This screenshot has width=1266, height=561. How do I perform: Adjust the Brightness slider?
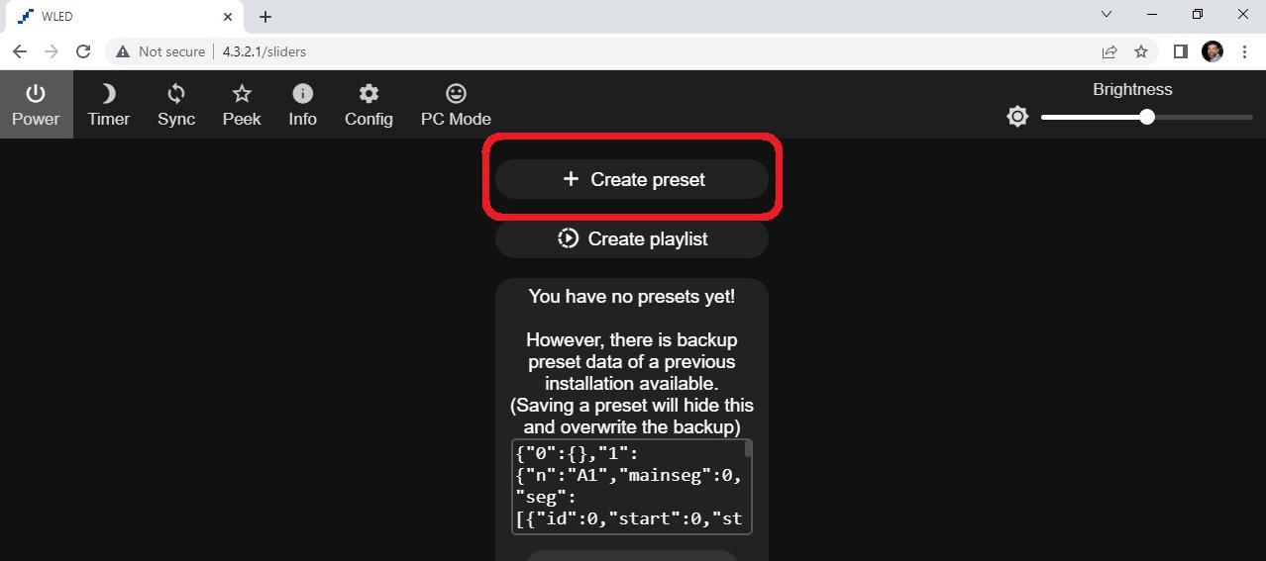pyautogui.click(x=1146, y=117)
